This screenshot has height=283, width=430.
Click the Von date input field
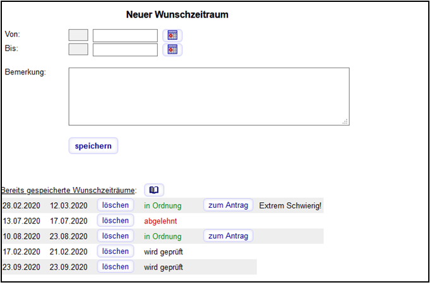pyautogui.click(x=125, y=35)
